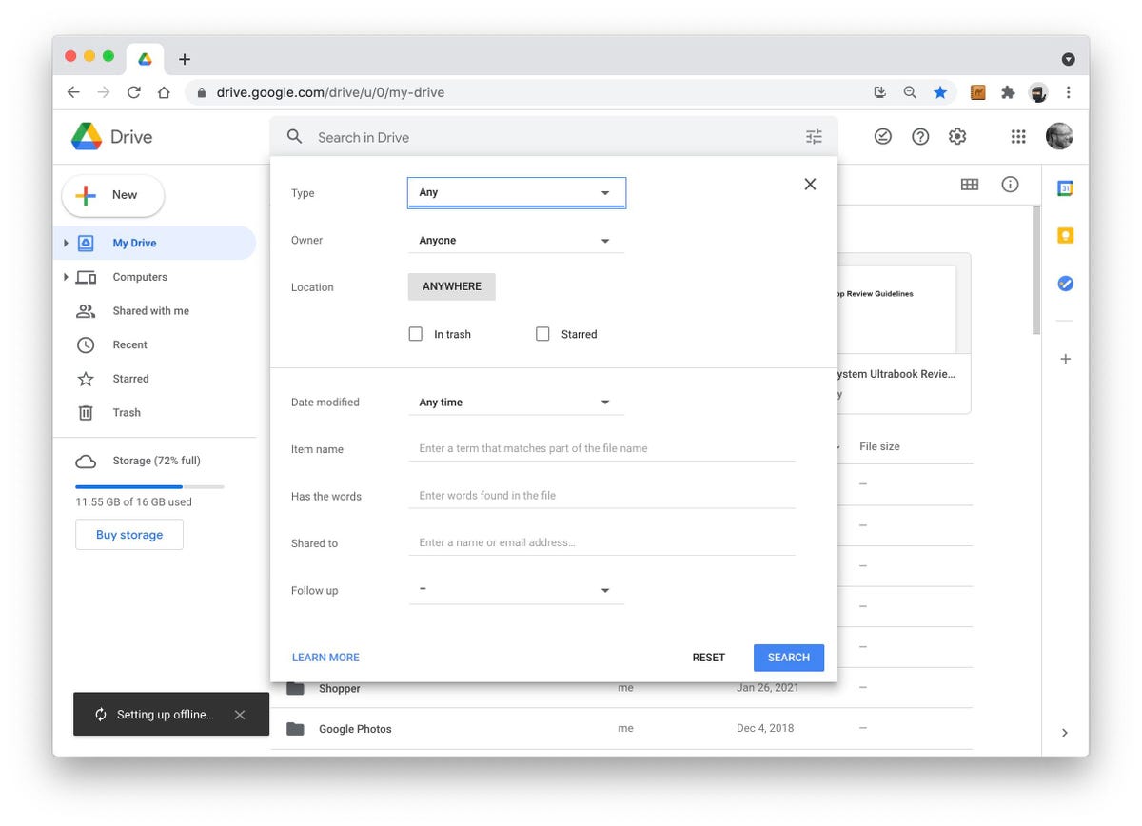
Task: Enable the In trash checkbox
Action: pyautogui.click(x=416, y=334)
